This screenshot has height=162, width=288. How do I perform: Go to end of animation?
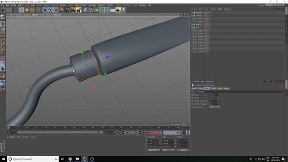tap(146, 133)
